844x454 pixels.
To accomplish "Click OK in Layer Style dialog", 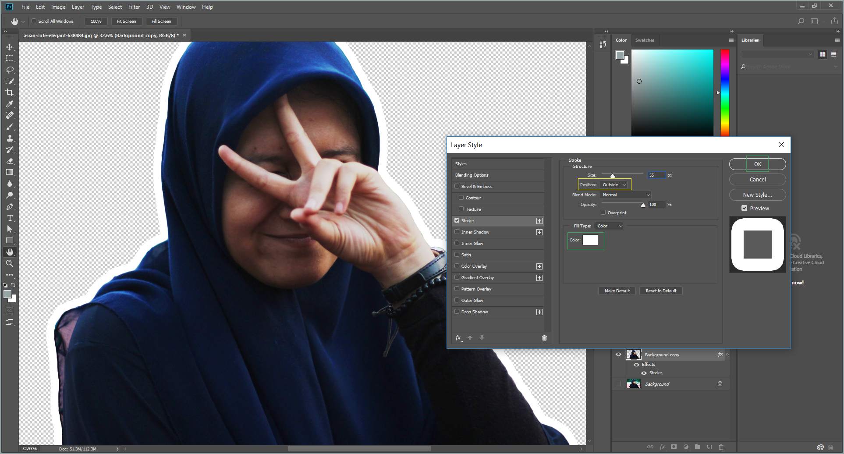I will click(x=757, y=164).
